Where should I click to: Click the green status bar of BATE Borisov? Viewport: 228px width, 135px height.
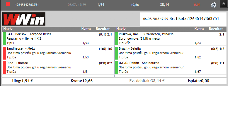pos(4,39)
